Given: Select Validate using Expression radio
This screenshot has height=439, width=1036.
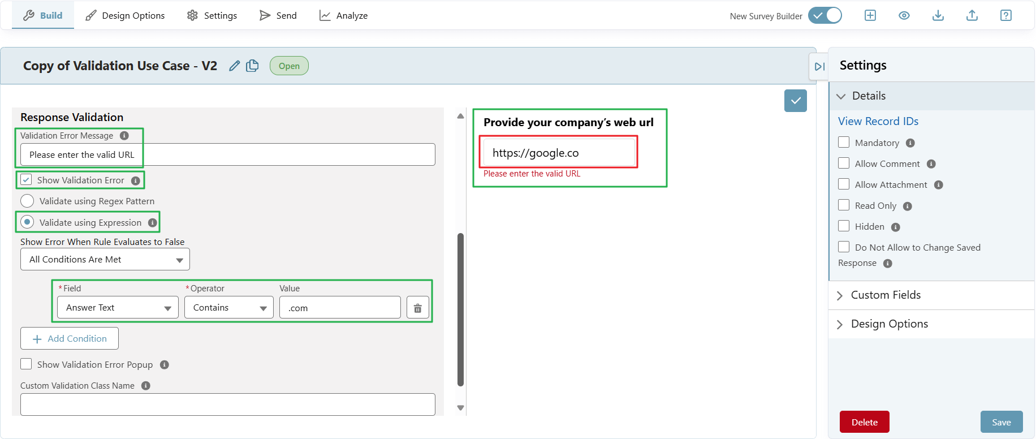Looking at the screenshot, I should pos(27,222).
